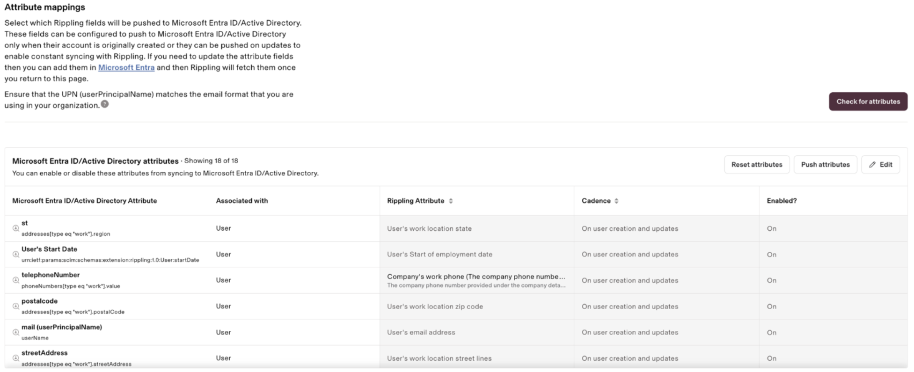Image resolution: width=914 pixels, height=372 pixels.
Task: Inspect the icon beside the st attribute
Action: click(15, 228)
